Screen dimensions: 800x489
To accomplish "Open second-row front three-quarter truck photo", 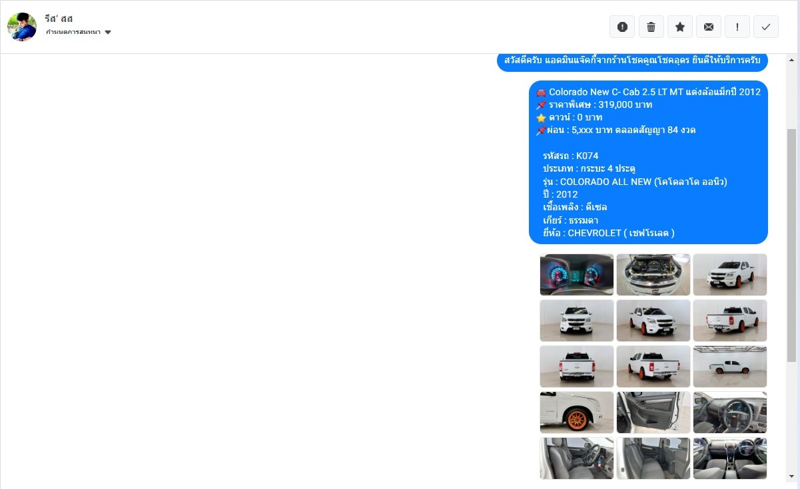I will click(x=653, y=320).
